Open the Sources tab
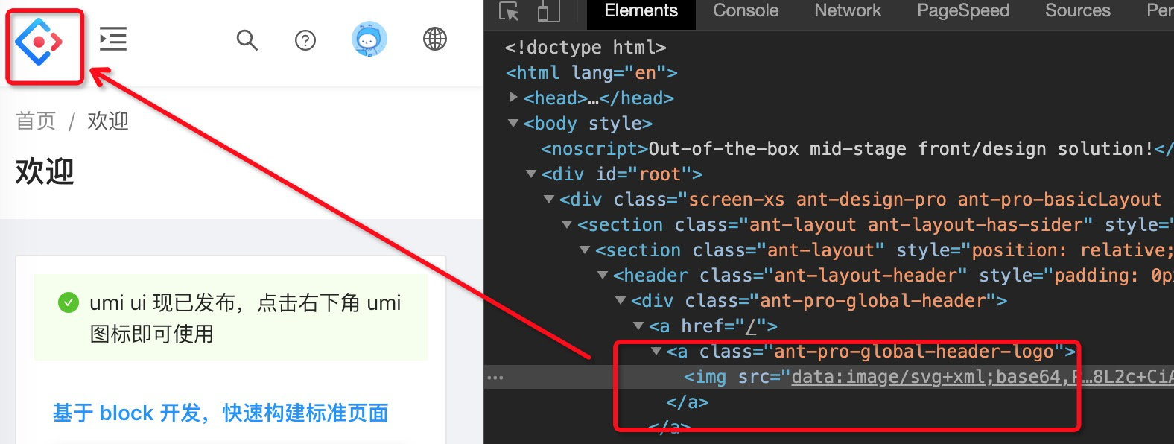This screenshot has height=444, width=1174. point(1077,10)
